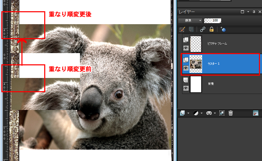The width and height of the screenshot is (262, 161).
Task: Expand the new layer type arrow
Action: (188, 113)
